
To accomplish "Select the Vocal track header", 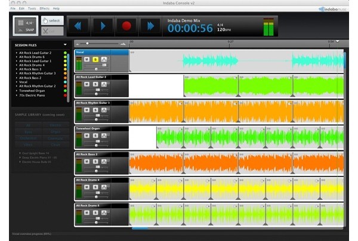I will pyautogui.click(x=101, y=52).
